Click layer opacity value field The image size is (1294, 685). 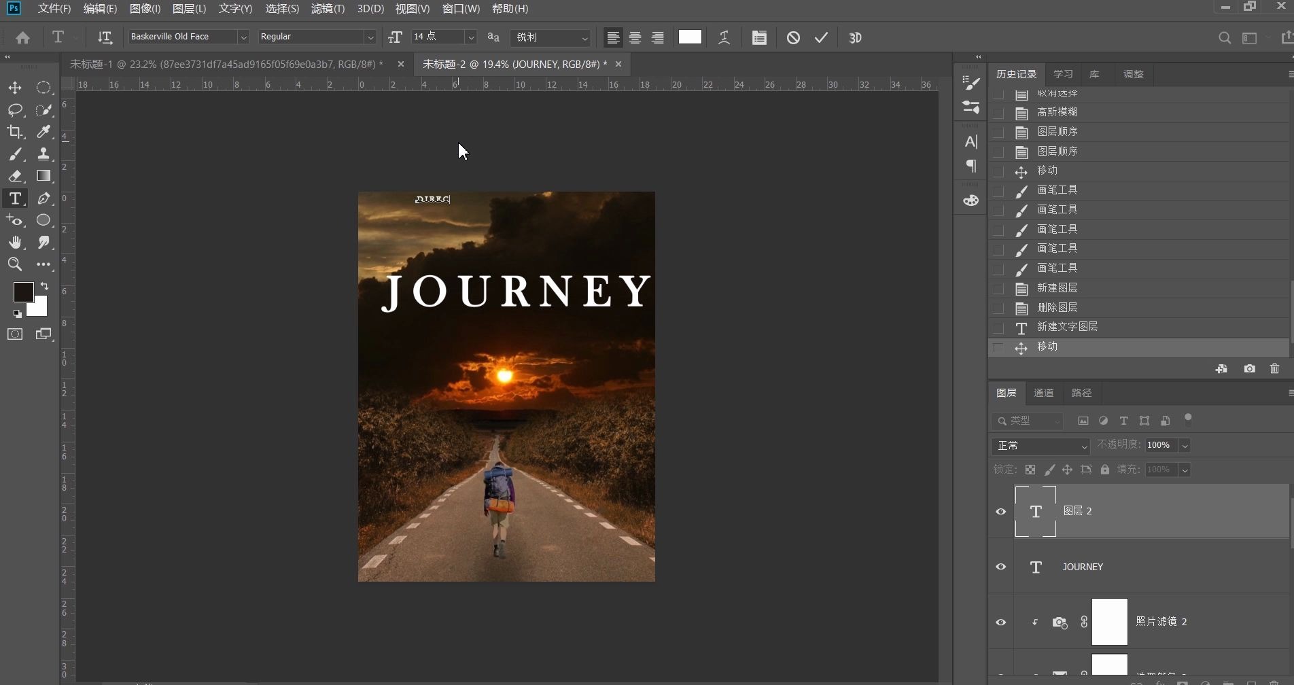click(x=1161, y=446)
